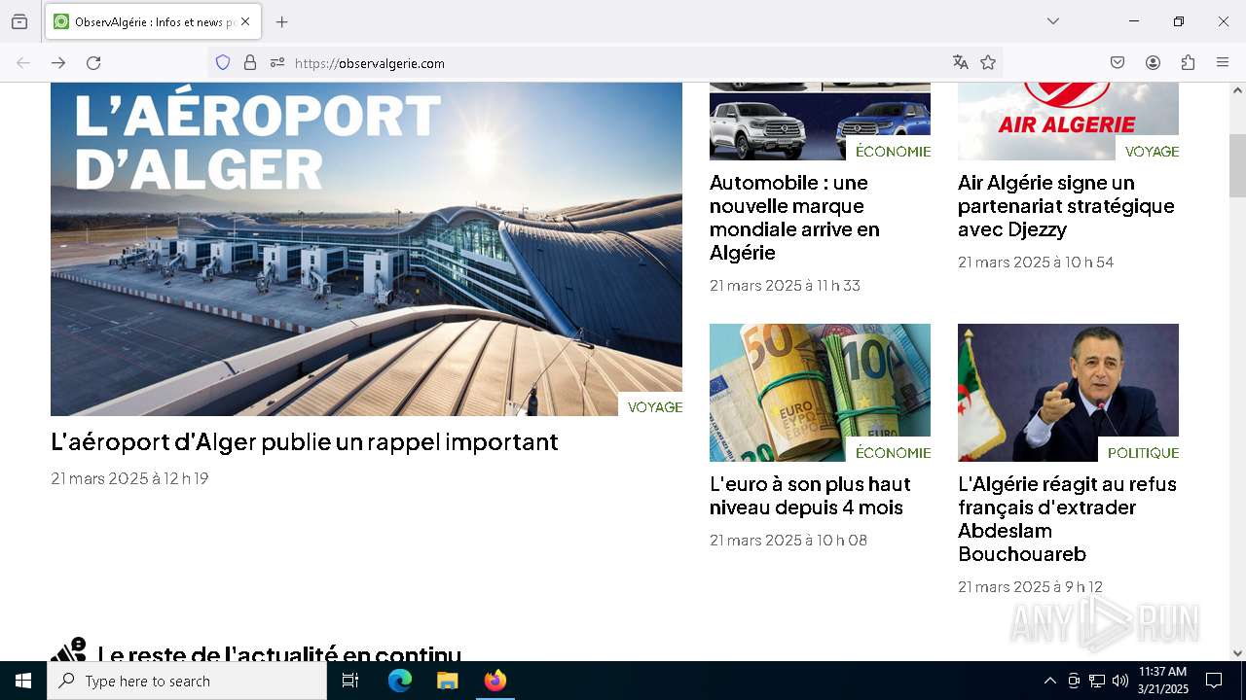1246x700 pixels.
Task: Click the POLITIQUE category tag
Action: [1143, 452]
